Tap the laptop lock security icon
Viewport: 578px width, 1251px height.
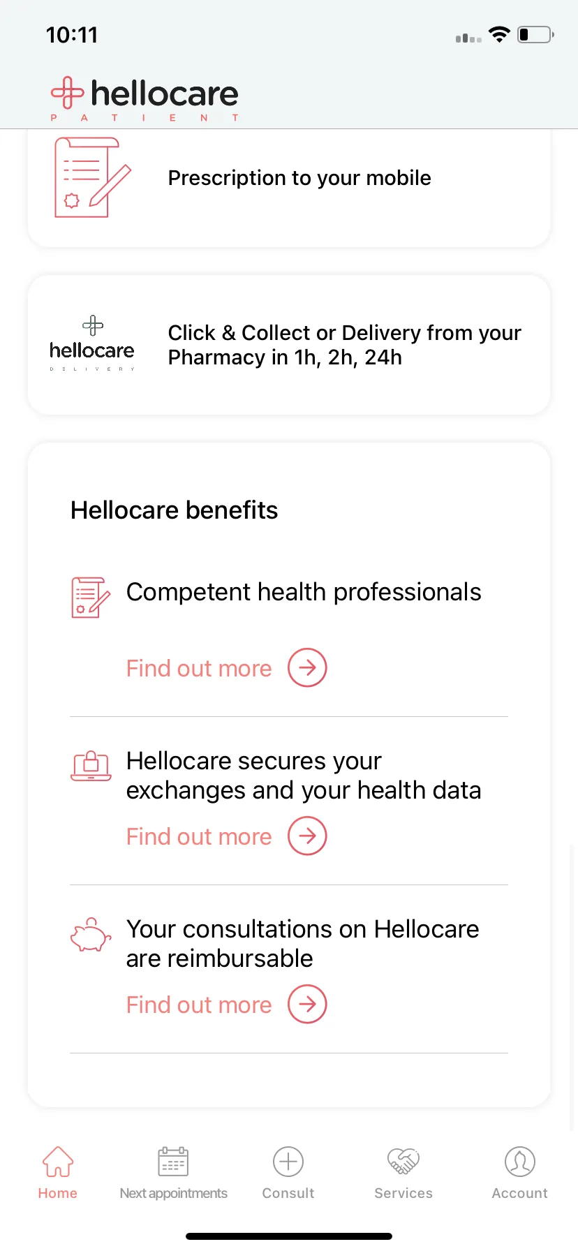pyautogui.click(x=91, y=766)
